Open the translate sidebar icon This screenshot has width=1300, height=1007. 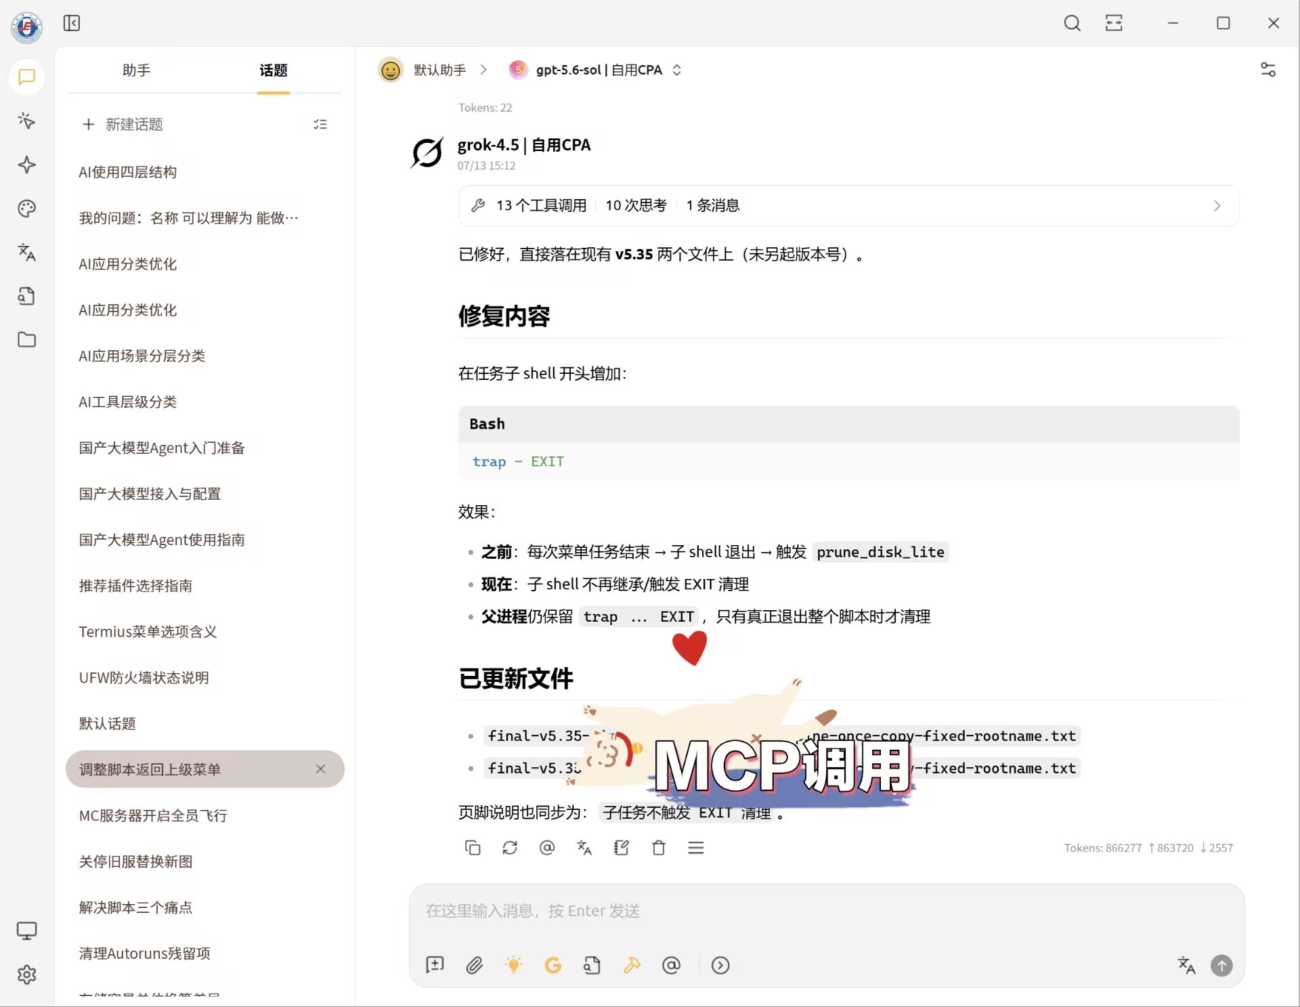click(26, 253)
